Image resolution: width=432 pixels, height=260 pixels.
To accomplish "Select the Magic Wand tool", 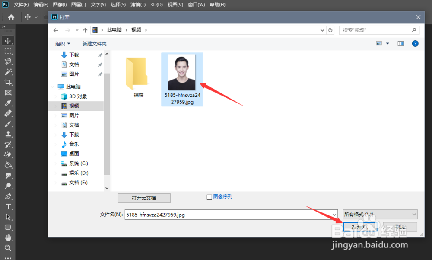I will coord(8,72).
